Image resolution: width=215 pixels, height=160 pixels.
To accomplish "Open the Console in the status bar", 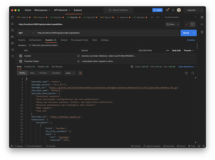I will [50, 146].
